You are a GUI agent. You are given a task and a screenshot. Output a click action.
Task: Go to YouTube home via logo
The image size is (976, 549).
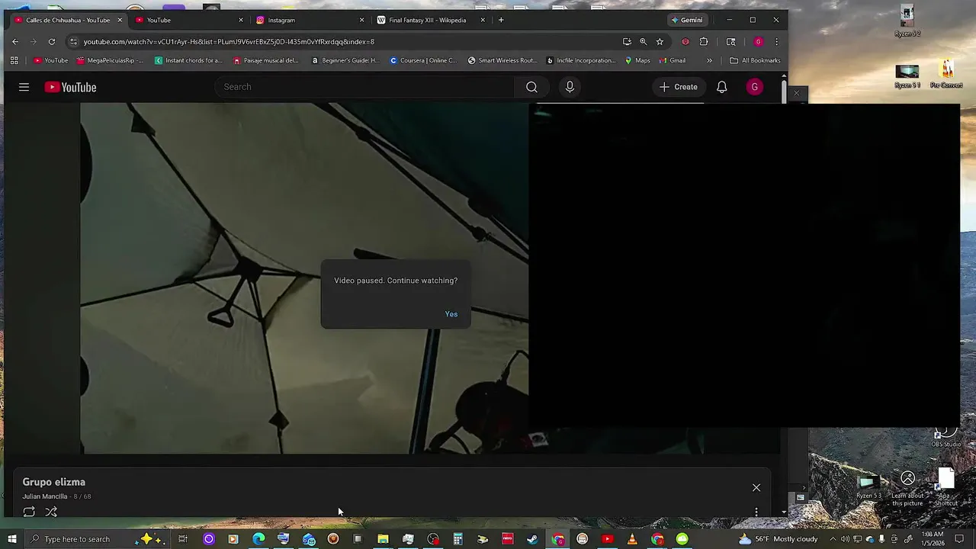[70, 87]
